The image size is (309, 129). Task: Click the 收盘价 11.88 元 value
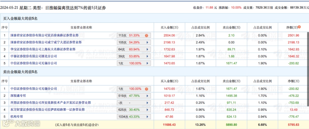(x=211, y=8)
